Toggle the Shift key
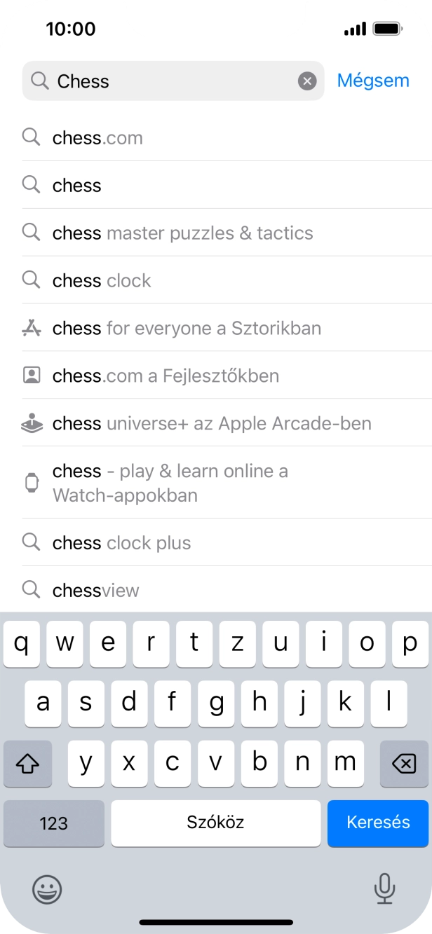 (x=27, y=764)
